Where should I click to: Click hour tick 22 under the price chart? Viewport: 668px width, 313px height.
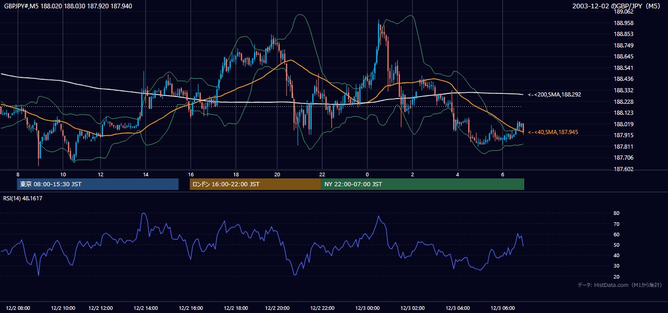[323, 175]
